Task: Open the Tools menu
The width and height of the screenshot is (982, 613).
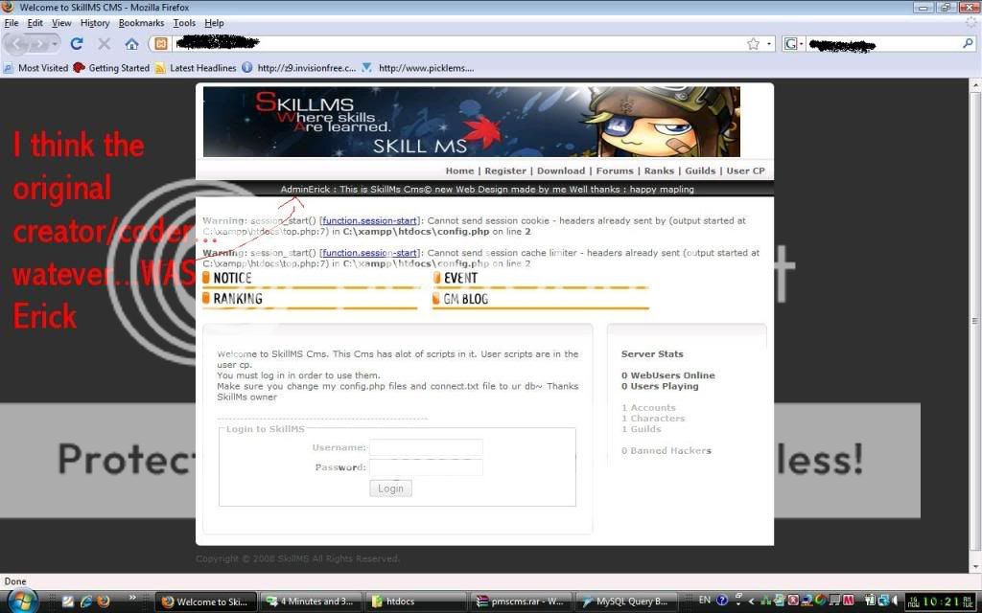Action: (x=184, y=23)
